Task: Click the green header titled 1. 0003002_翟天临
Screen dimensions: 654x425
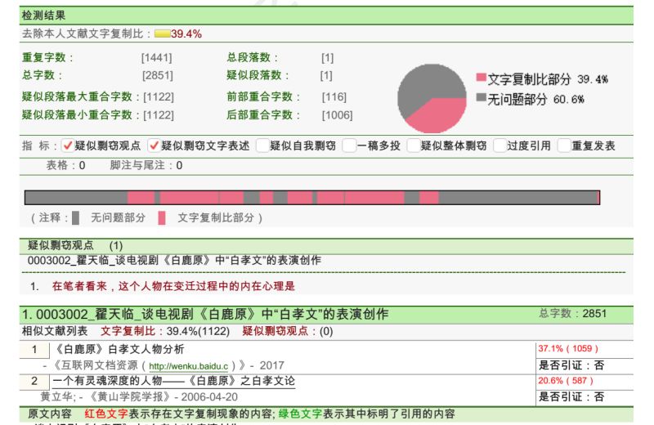Action: [x=205, y=314]
